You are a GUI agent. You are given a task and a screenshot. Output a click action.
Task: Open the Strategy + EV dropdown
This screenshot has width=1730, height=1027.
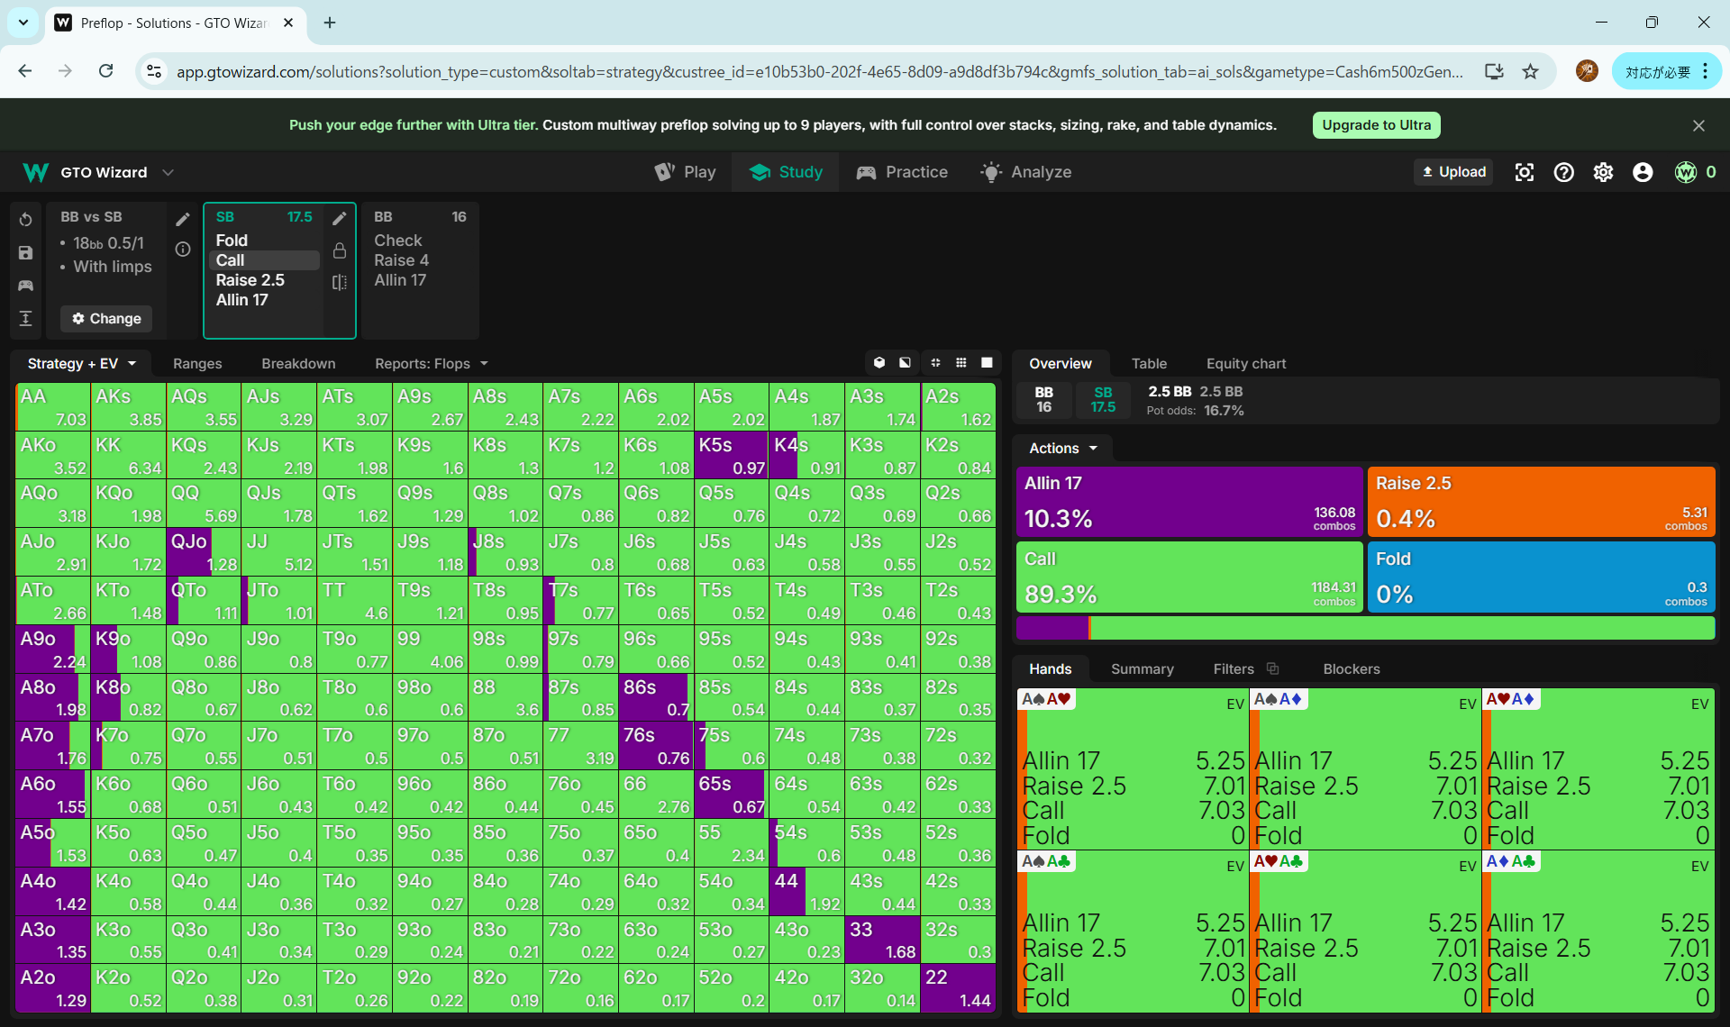(82, 363)
